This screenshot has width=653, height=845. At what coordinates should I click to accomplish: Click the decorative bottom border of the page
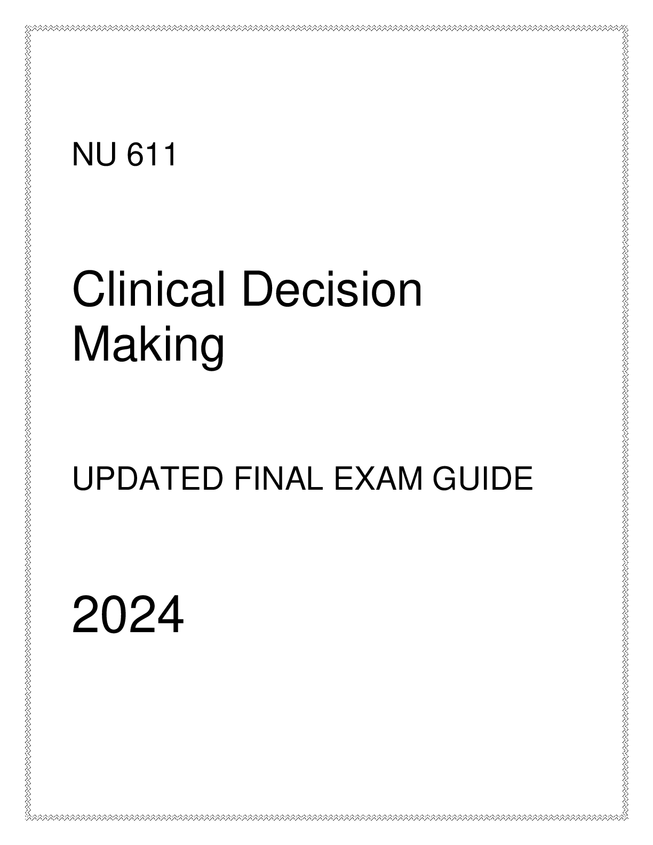point(326,816)
